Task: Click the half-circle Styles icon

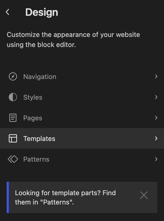Action: (x=13, y=97)
